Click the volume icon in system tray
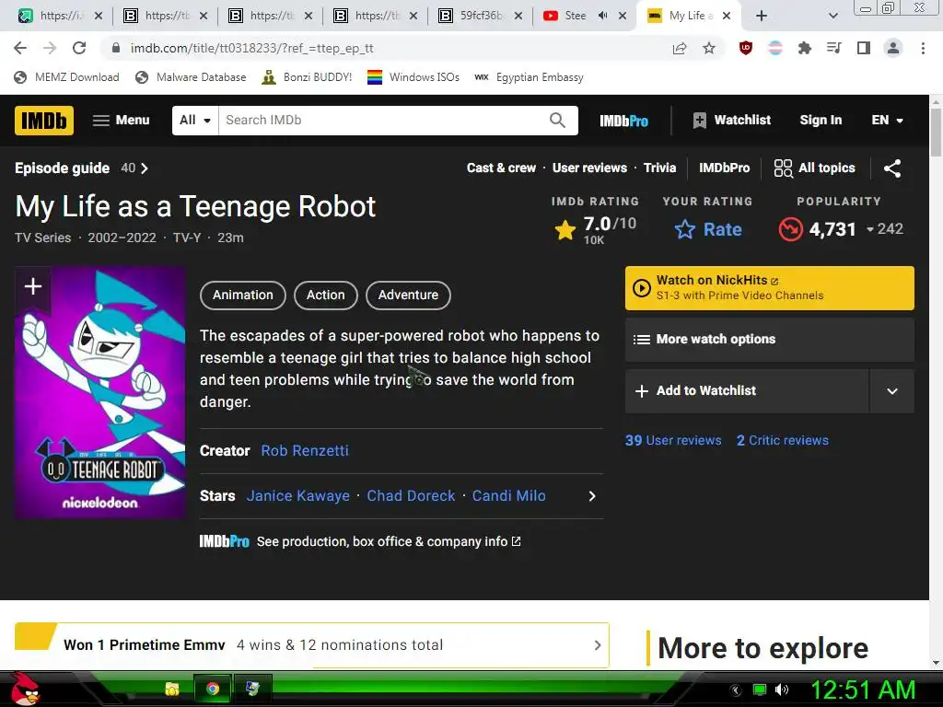 coord(781,690)
